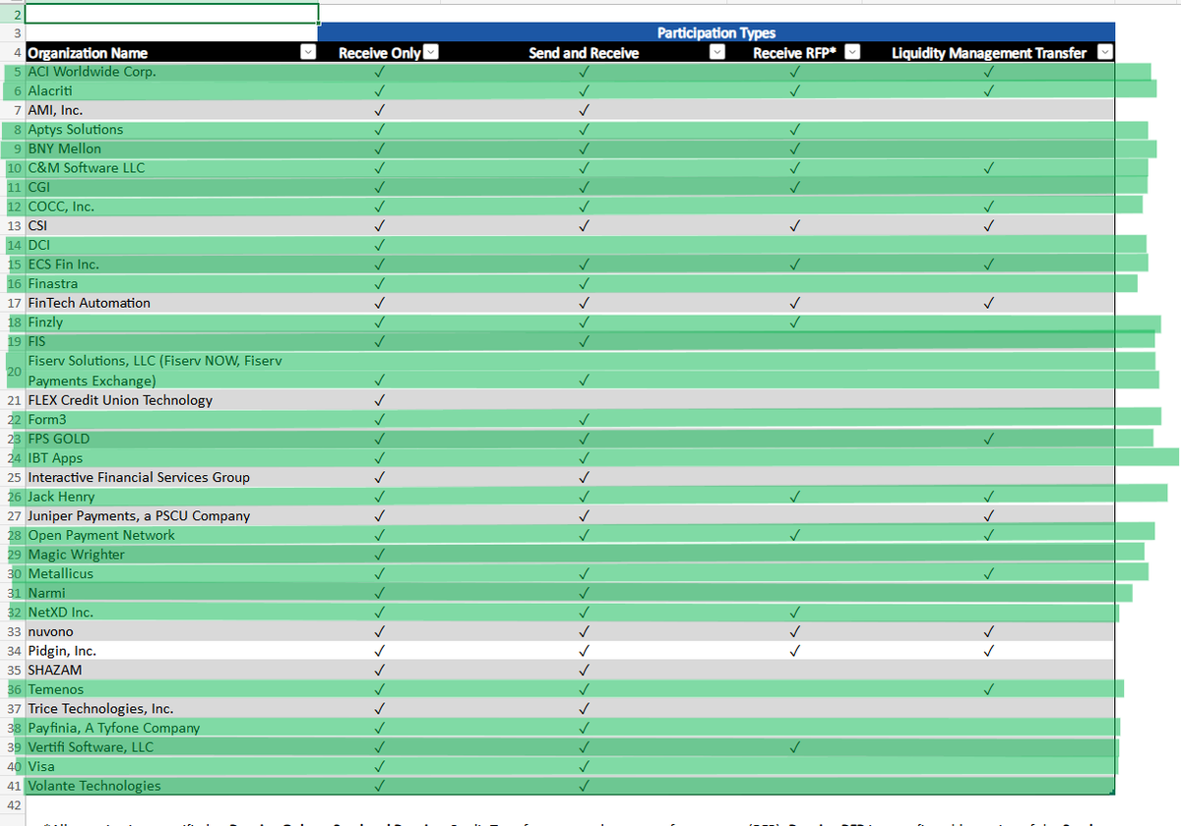Click the Receive RFP* checkmark for Vertifi Software
This screenshot has height=826, width=1181.
794,746
